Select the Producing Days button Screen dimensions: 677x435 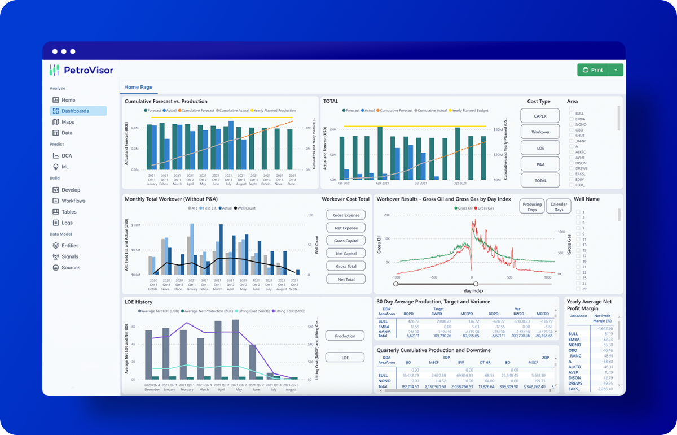pyautogui.click(x=531, y=207)
